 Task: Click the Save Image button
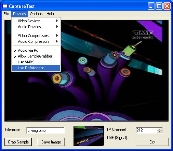tap(51, 142)
